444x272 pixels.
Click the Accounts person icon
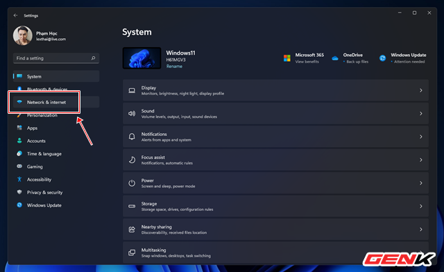(19, 141)
